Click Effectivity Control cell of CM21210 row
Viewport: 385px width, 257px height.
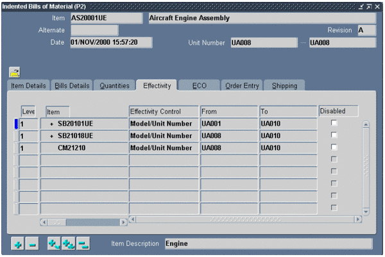164,148
